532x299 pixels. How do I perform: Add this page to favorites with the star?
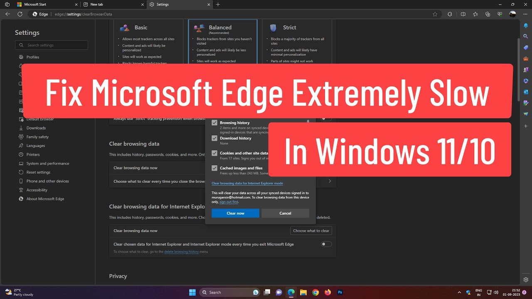(x=435, y=14)
